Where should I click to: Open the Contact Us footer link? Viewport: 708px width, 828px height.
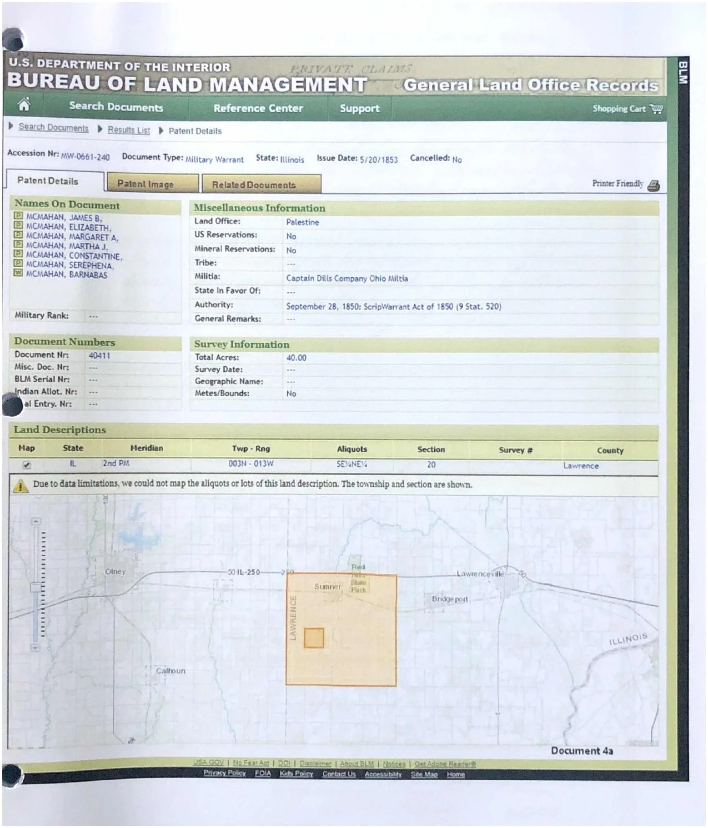pos(339,774)
